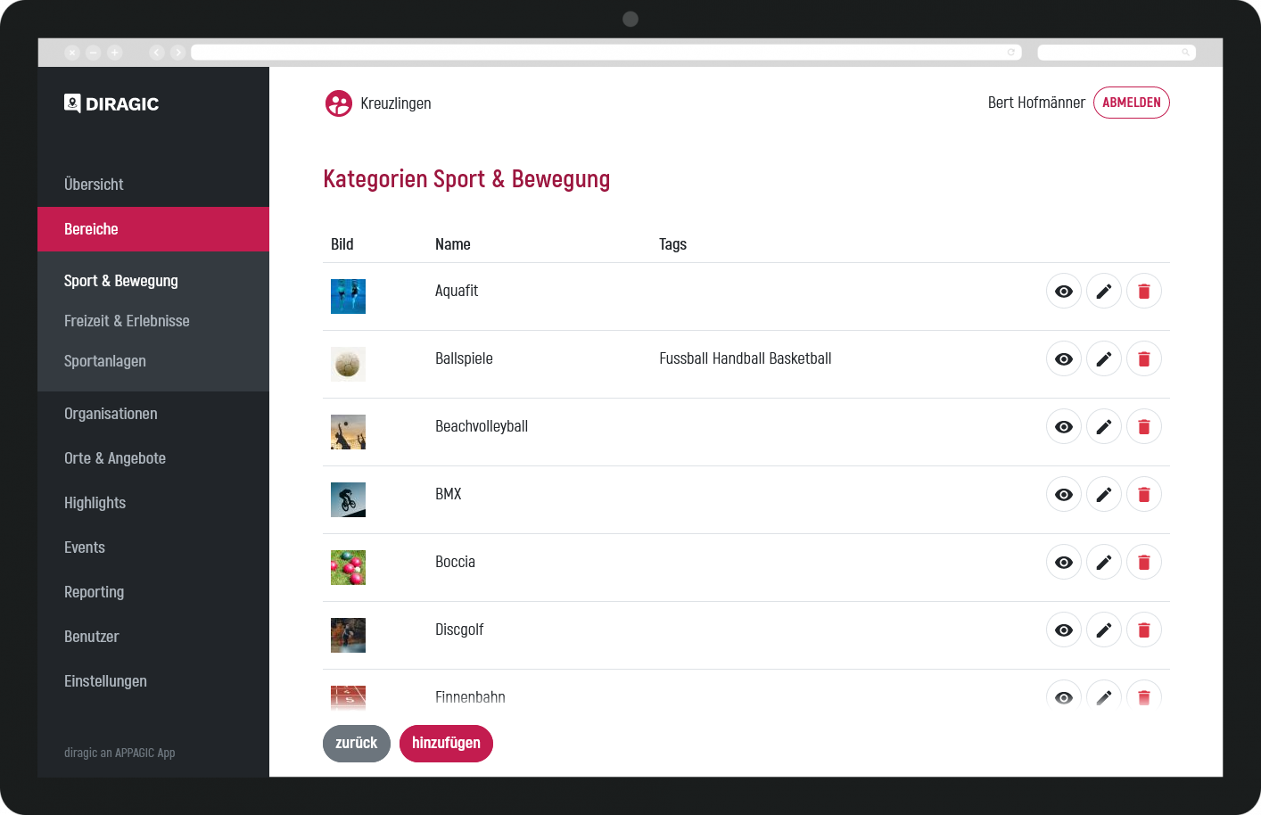Toggle the eye icon for Ballspiele

tap(1063, 359)
